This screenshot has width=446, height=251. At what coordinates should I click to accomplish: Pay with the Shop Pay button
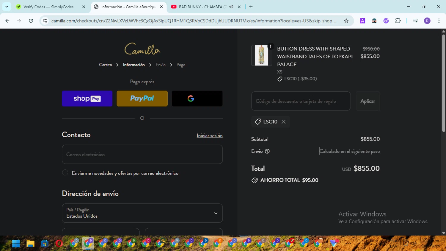tap(87, 99)
